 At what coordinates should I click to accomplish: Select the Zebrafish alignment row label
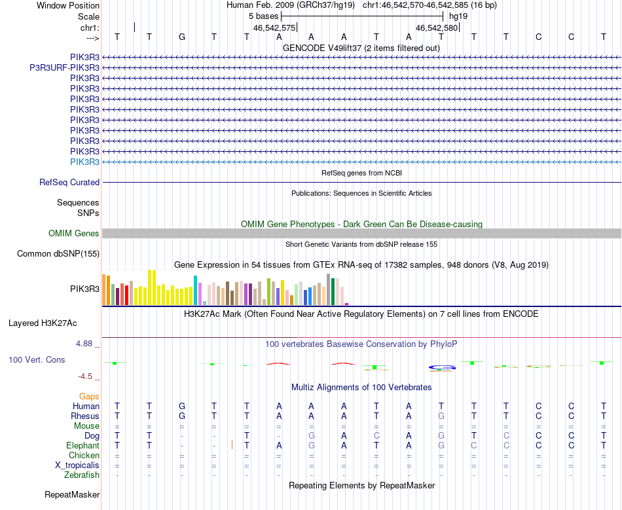click(82, 475)
